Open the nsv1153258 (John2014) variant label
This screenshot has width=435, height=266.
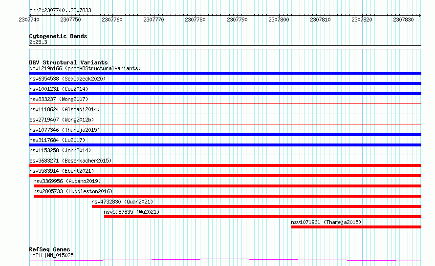point(60,150)
